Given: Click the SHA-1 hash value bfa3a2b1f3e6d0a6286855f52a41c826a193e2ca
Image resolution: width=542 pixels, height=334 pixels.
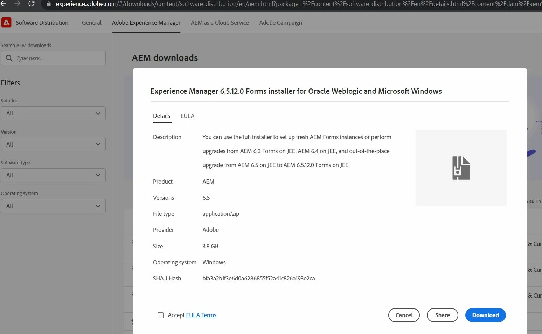Looking at the screenshot, I should click(x=259, y=278).
